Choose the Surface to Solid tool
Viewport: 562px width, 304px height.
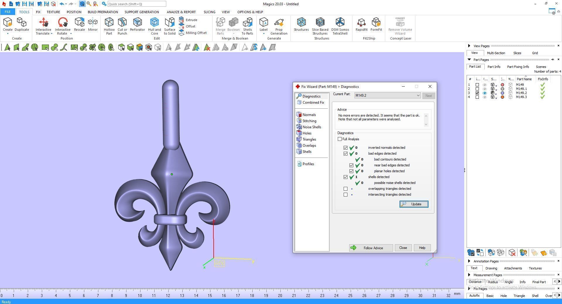(x=169, y=26)
